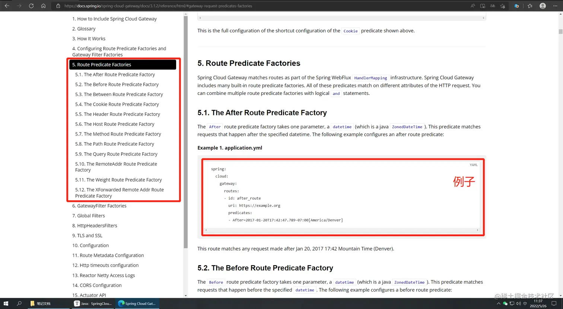Open 5.1. The After Route Predicate Factory
The width and height of the screenshot is (563, 309).
[115, 74]
